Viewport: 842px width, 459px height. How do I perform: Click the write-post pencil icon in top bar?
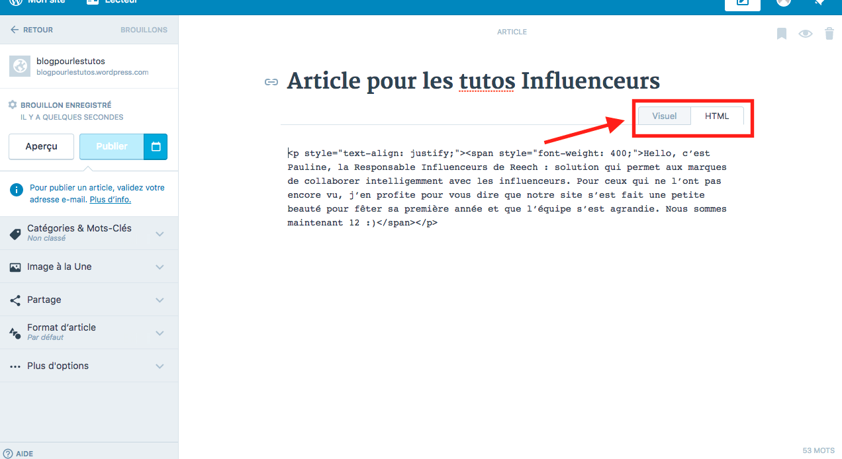click(x=742, y=3)
